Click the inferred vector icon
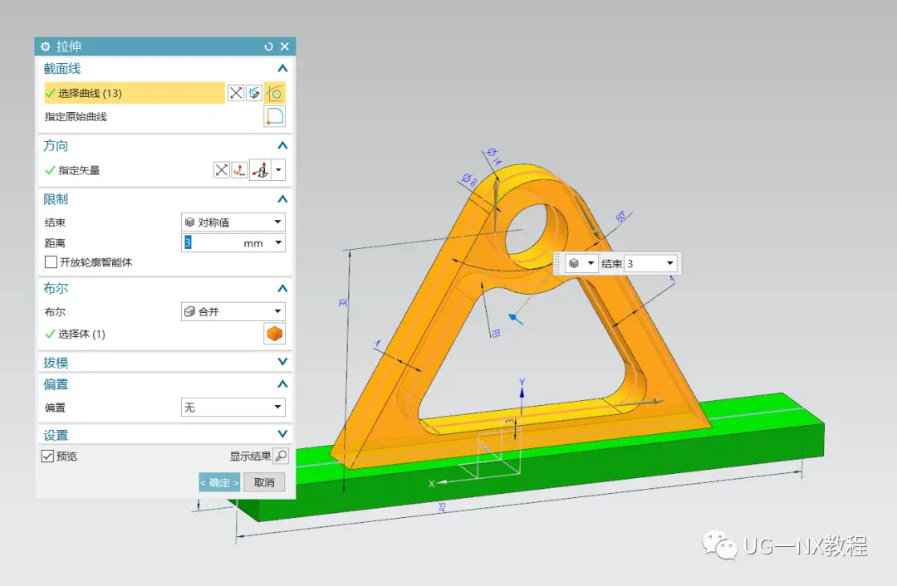Image resolution: width=897 pixels, height=586 pixels. (261, 170)
